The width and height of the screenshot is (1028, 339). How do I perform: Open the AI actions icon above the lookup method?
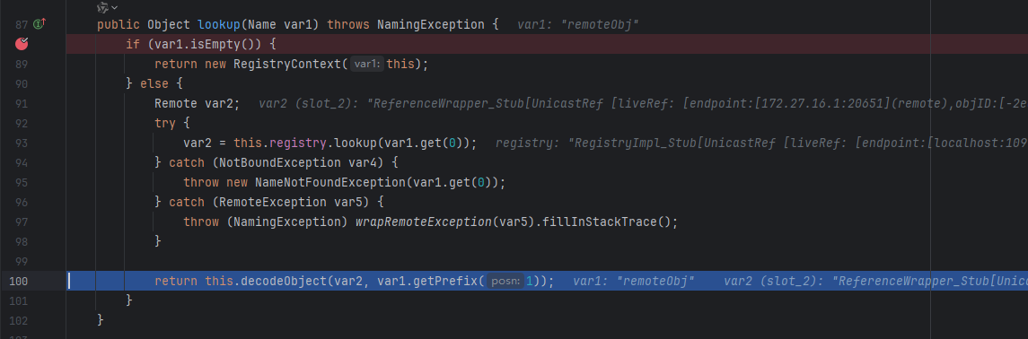(x=103, y=7)
